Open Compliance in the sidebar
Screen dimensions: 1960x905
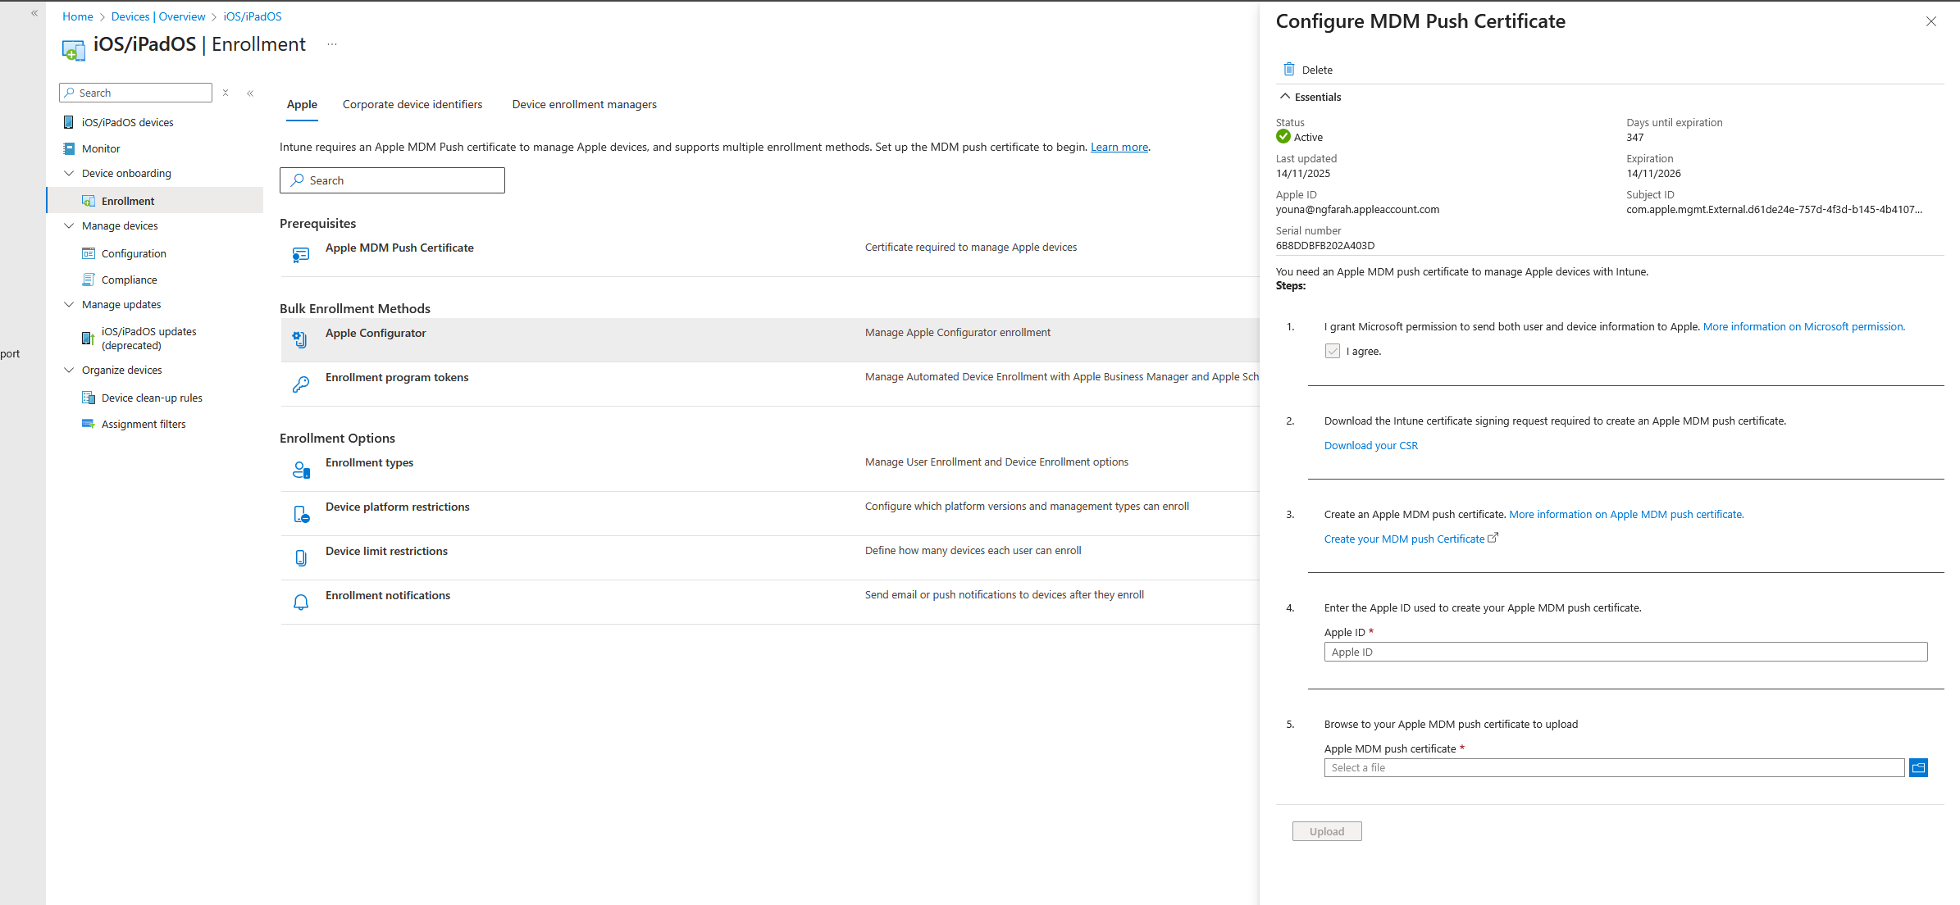[129, 280]
